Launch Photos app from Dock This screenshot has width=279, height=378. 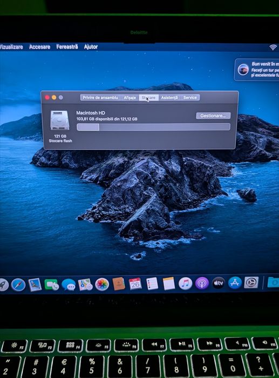pyautogui.click(x=102, y=284)
